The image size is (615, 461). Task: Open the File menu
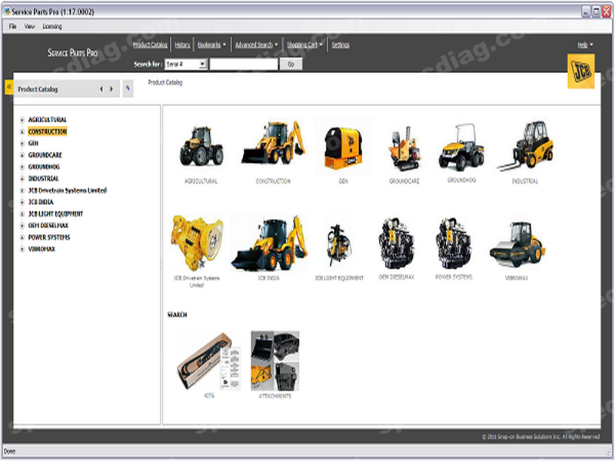(12, 26)
